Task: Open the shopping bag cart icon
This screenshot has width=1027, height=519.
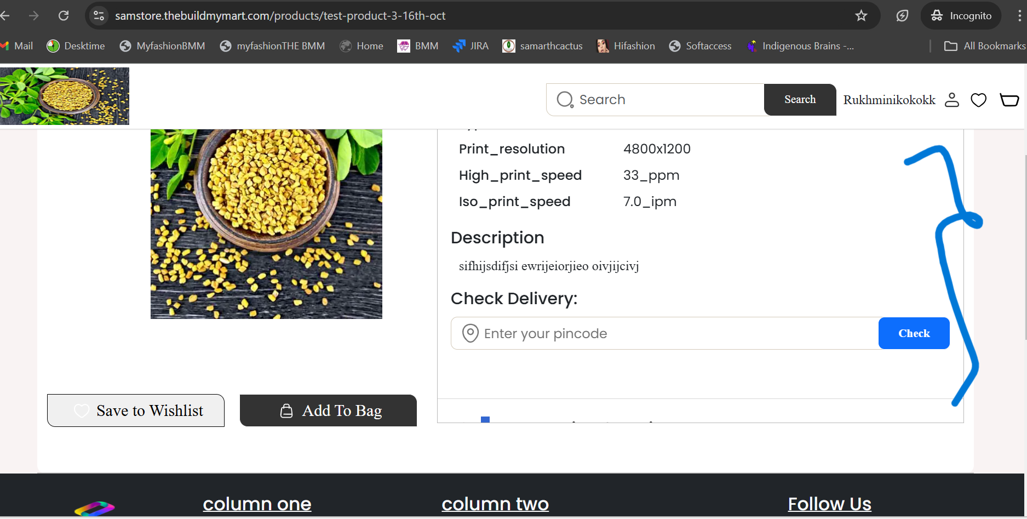Action: (1009, 100)
